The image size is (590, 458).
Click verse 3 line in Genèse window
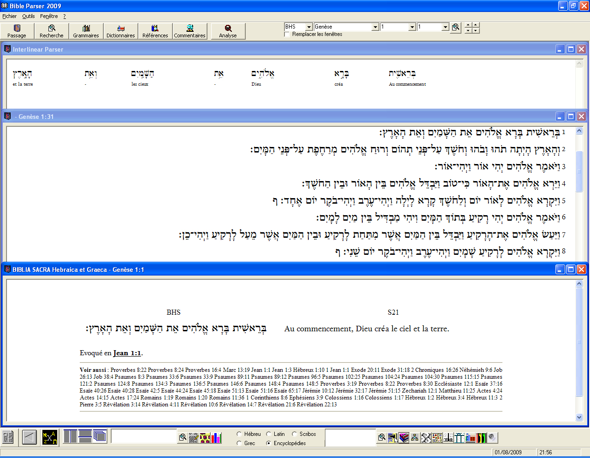click(x=500, y=166)
